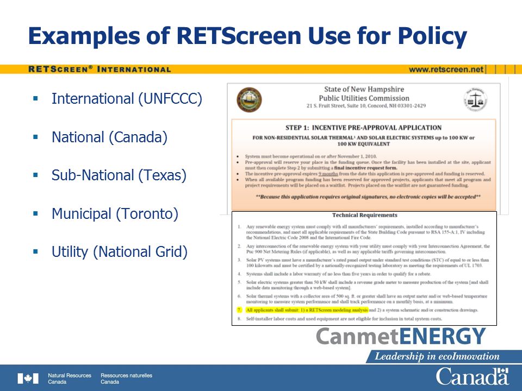
Task: Click 'State of New Hampshire' heading
Action: point(364,89)
